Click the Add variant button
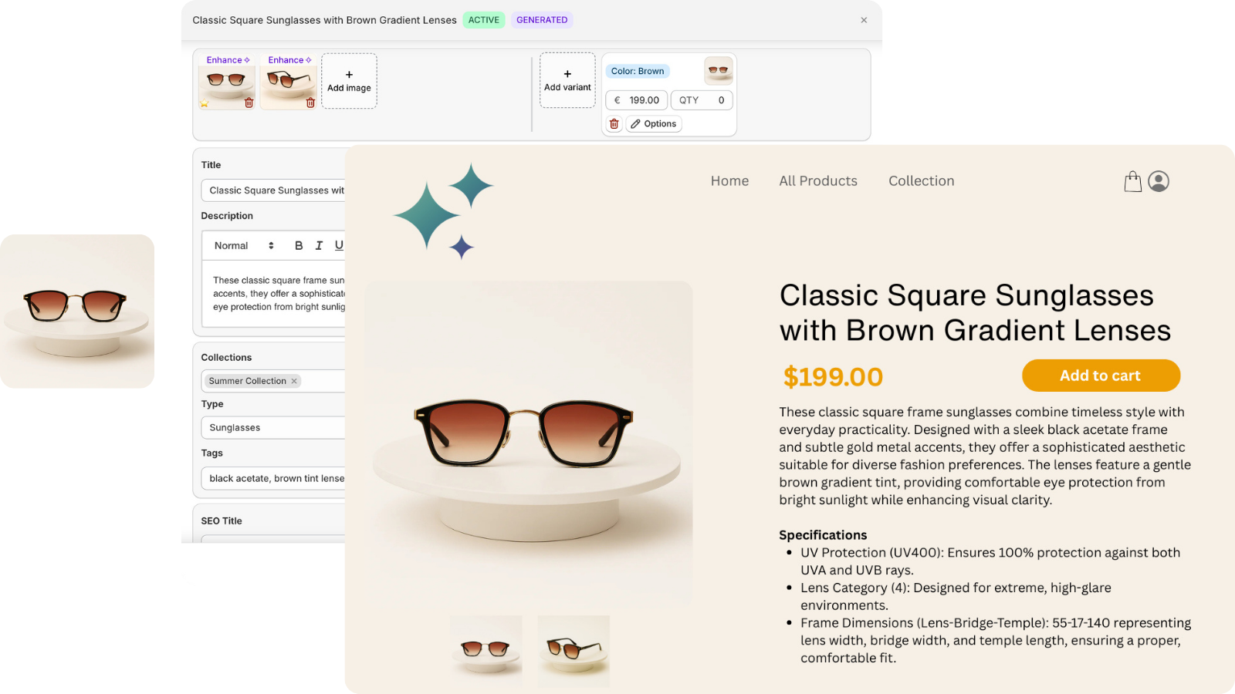The height and width of the screenshot is (694, 1235). 567,79
